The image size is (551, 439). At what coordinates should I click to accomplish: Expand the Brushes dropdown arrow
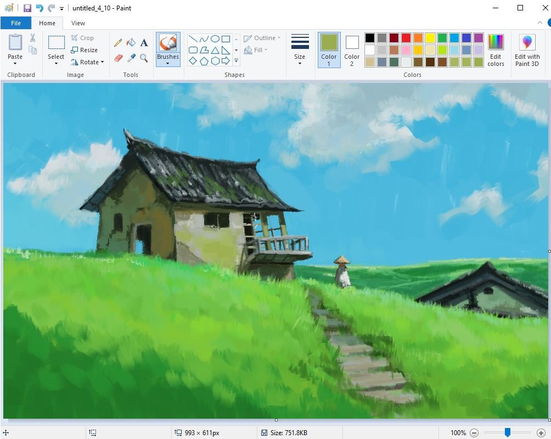167,64
